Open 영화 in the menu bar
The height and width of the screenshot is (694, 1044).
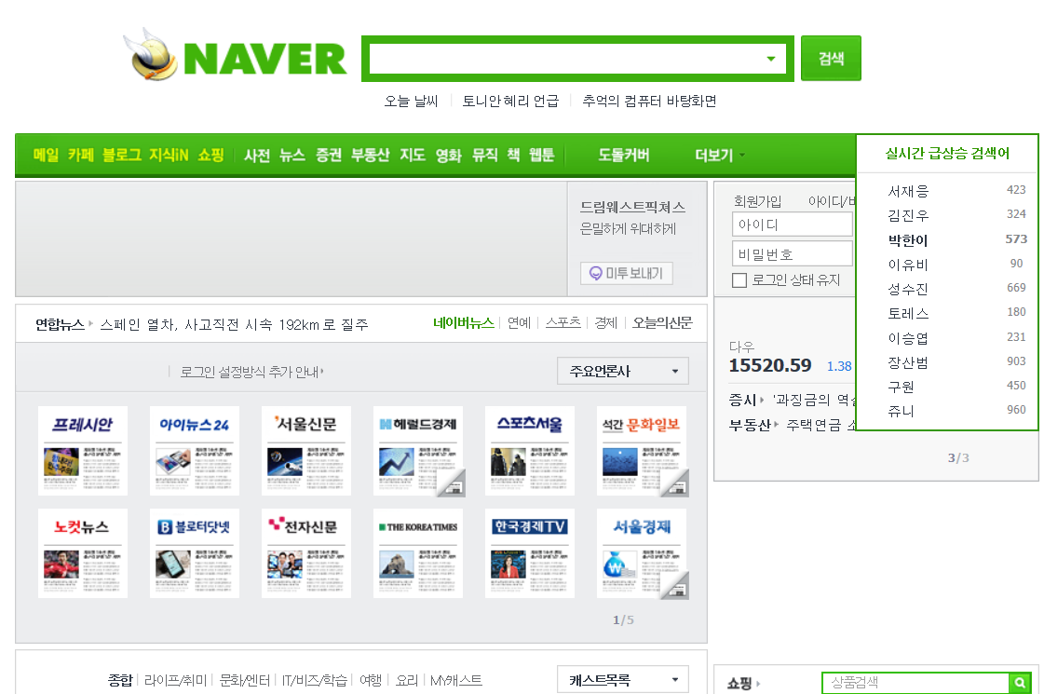(x=448, y=156)
